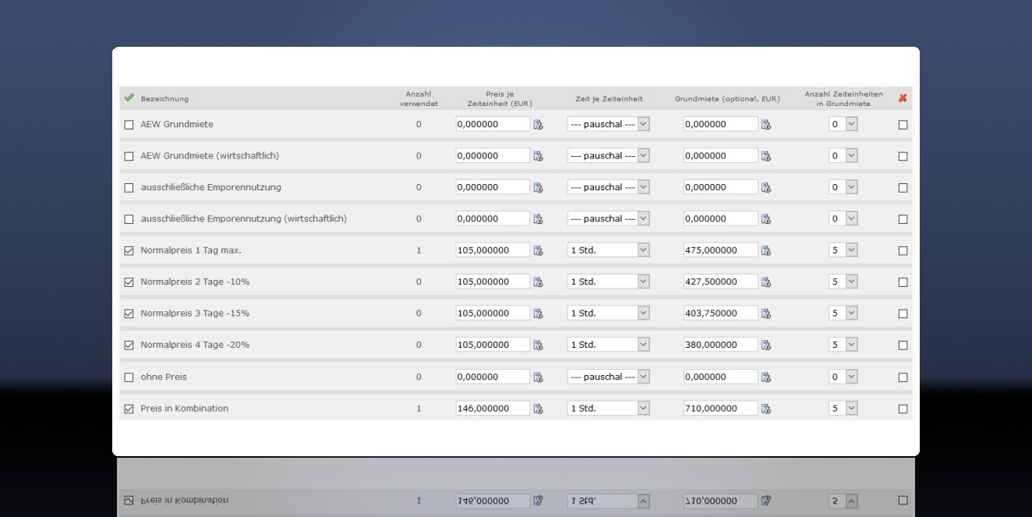Click price field 105,000000 of Normalpreis 1 Tag max.
This screenshot has width=1032, height=517.
[x=493, y=250]
